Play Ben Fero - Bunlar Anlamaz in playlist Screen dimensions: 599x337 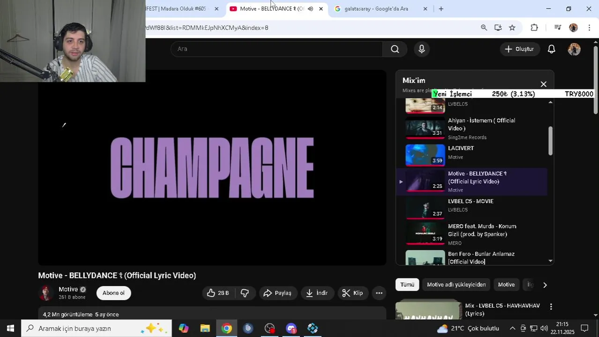[471, 258]
